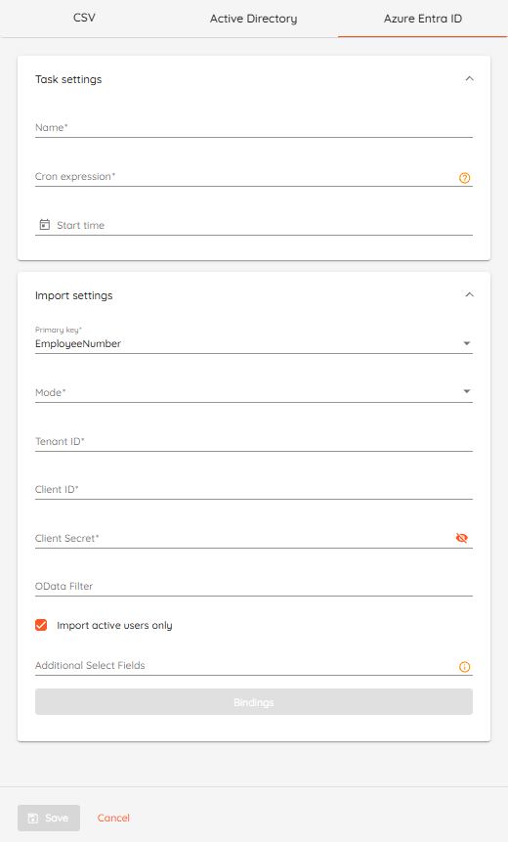Switch to the Active Directory tab
This screenshot has height=842, width=508.
[x=253, y=19]
